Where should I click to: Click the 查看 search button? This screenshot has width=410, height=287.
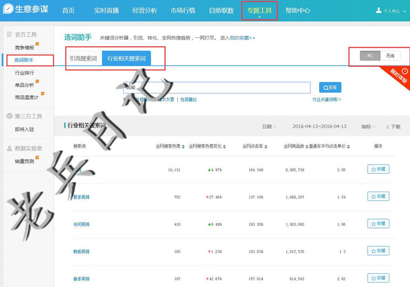pos(330,87)
